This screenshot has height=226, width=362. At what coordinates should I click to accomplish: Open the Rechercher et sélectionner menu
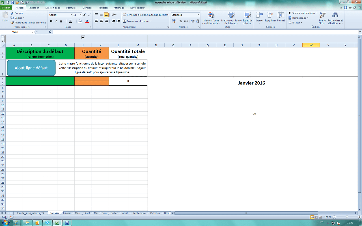click(335, 18)
